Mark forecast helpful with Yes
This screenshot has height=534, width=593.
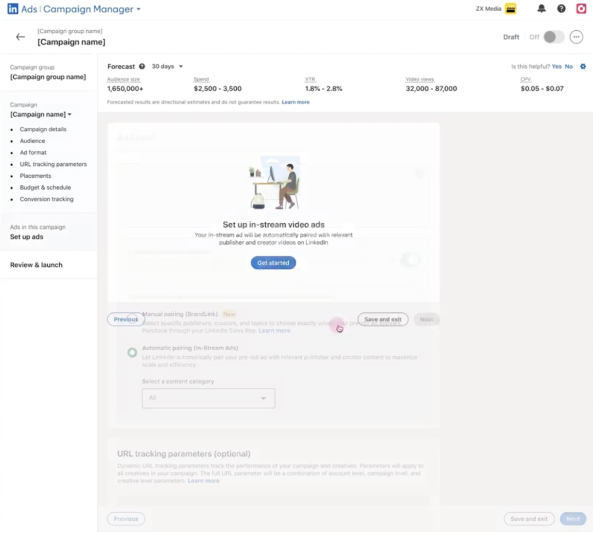coord(556,66)
